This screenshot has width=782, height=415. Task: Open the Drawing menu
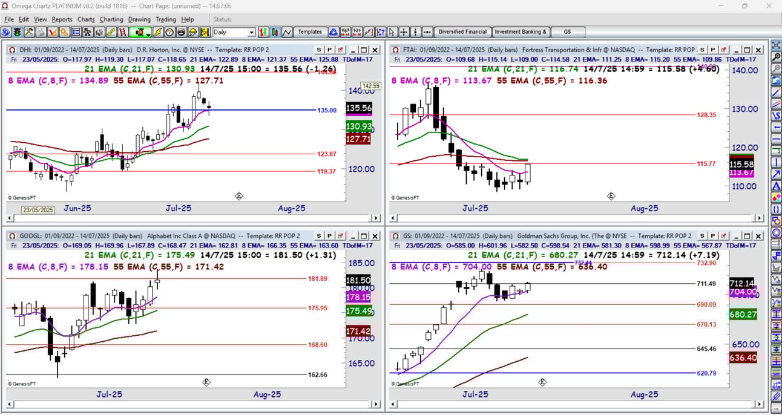coord(139,19)
